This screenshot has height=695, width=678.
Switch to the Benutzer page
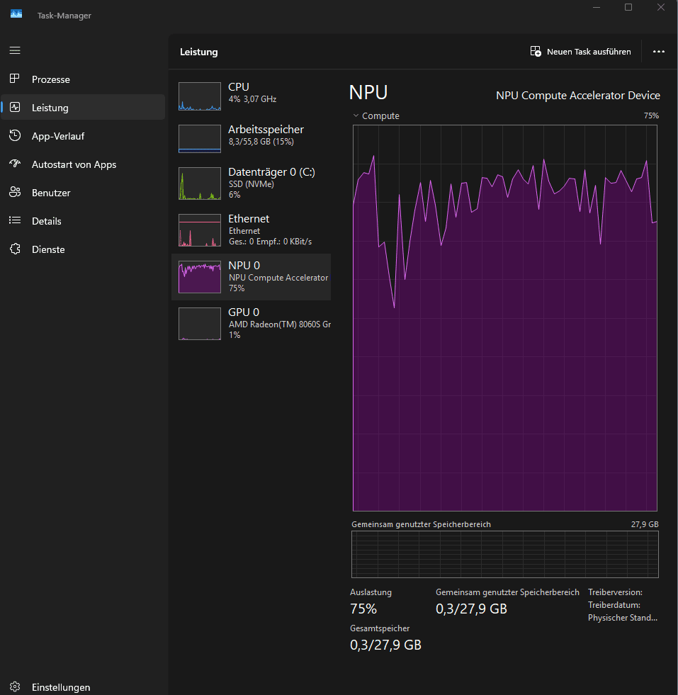point(51,193)
